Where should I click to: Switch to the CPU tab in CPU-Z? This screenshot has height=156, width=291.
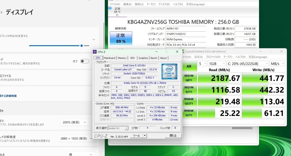98,58
